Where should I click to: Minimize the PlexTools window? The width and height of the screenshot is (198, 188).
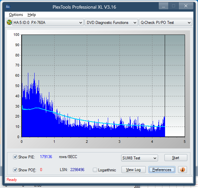163,6
